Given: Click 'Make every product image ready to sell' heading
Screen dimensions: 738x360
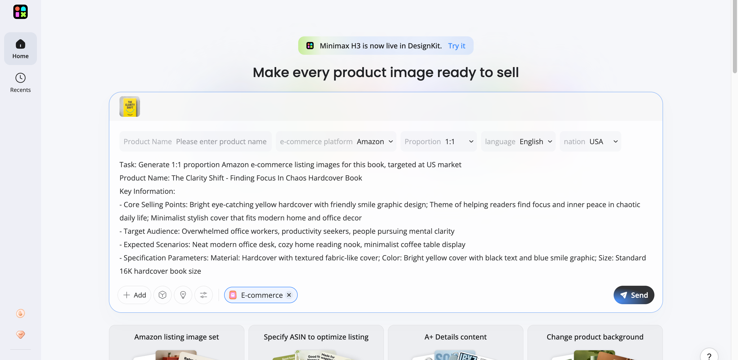Looking at the screenshot, I should [x=386, y=72].
